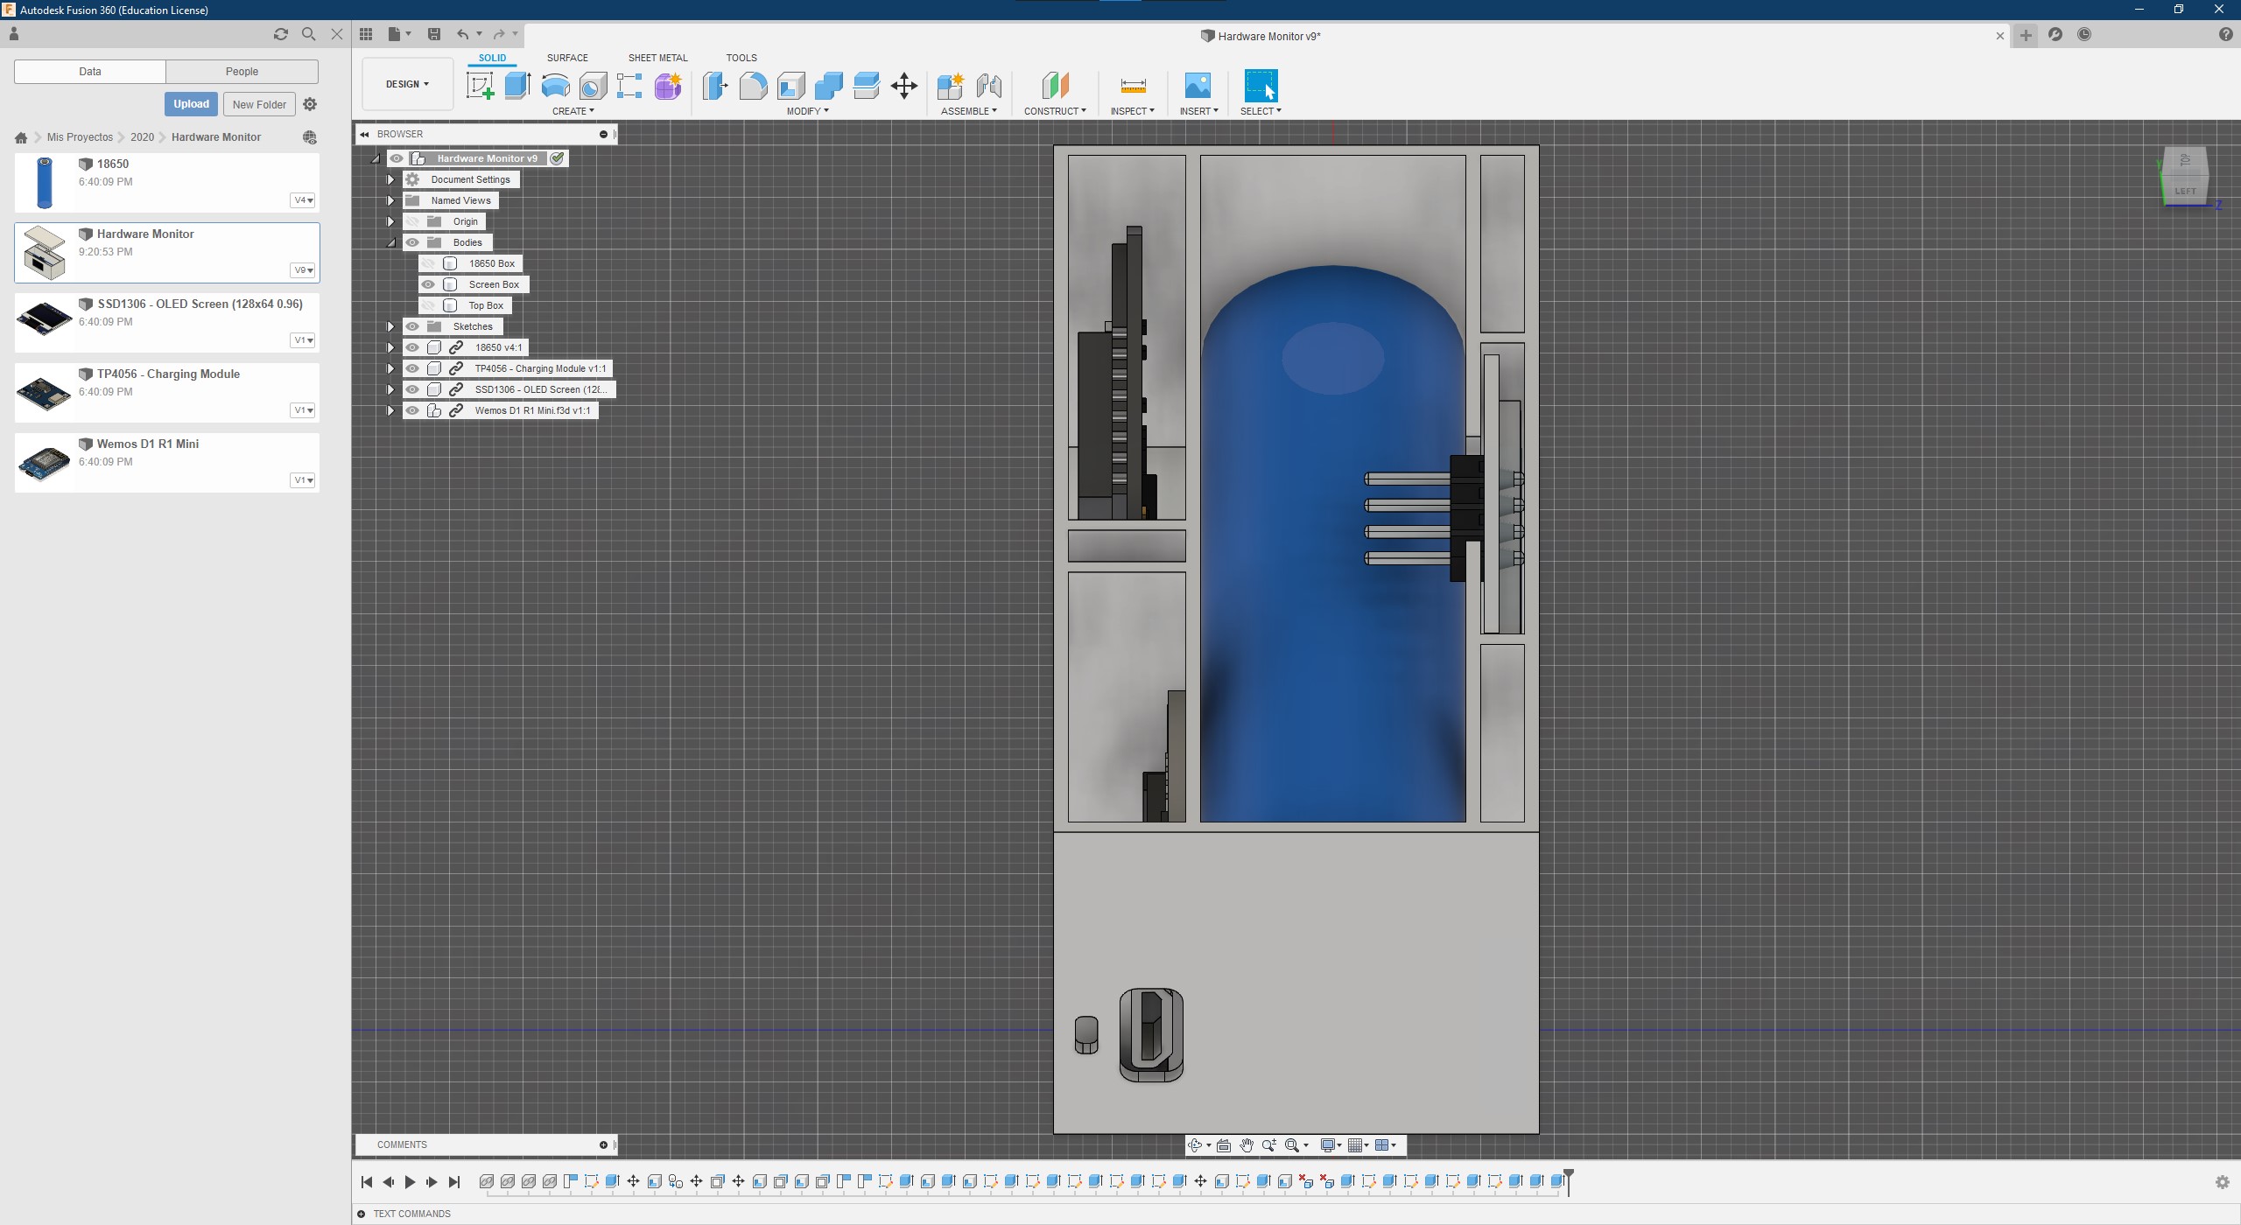Click the Construct plane icon
2241x1225 pixels.
pos(1055,86)
